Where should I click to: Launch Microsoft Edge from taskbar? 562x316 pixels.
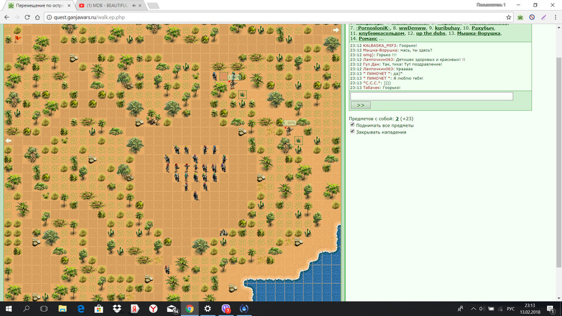click(80, 309)
